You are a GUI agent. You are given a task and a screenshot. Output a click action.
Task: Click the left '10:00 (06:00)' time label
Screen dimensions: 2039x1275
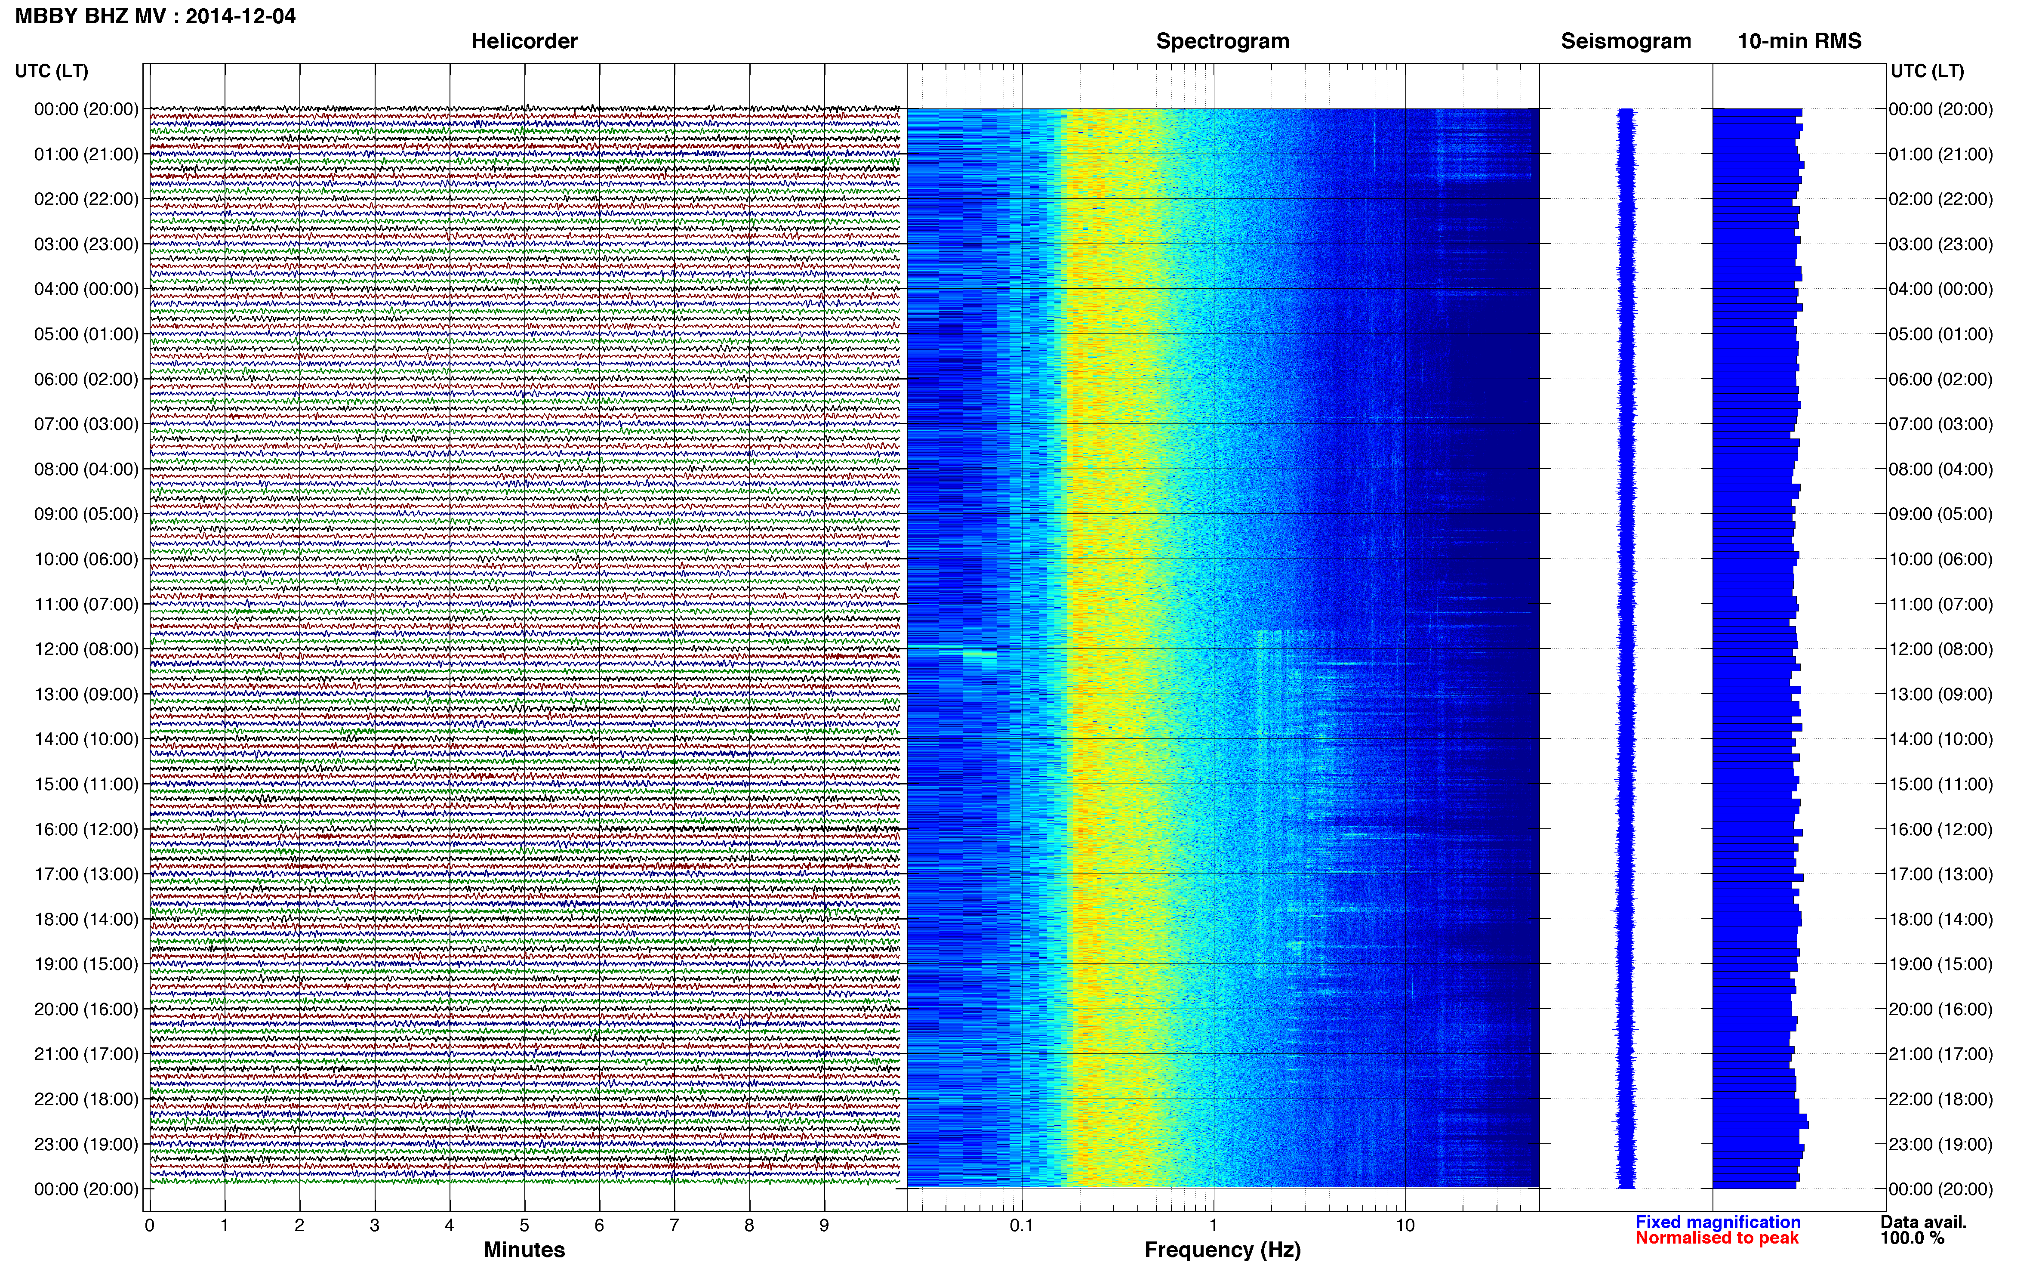(86, 559)
